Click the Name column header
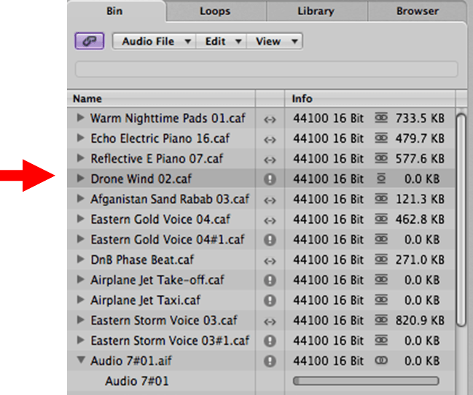This screenshot has height=395, width=473. pyautogui.click(x=160, y=98)
